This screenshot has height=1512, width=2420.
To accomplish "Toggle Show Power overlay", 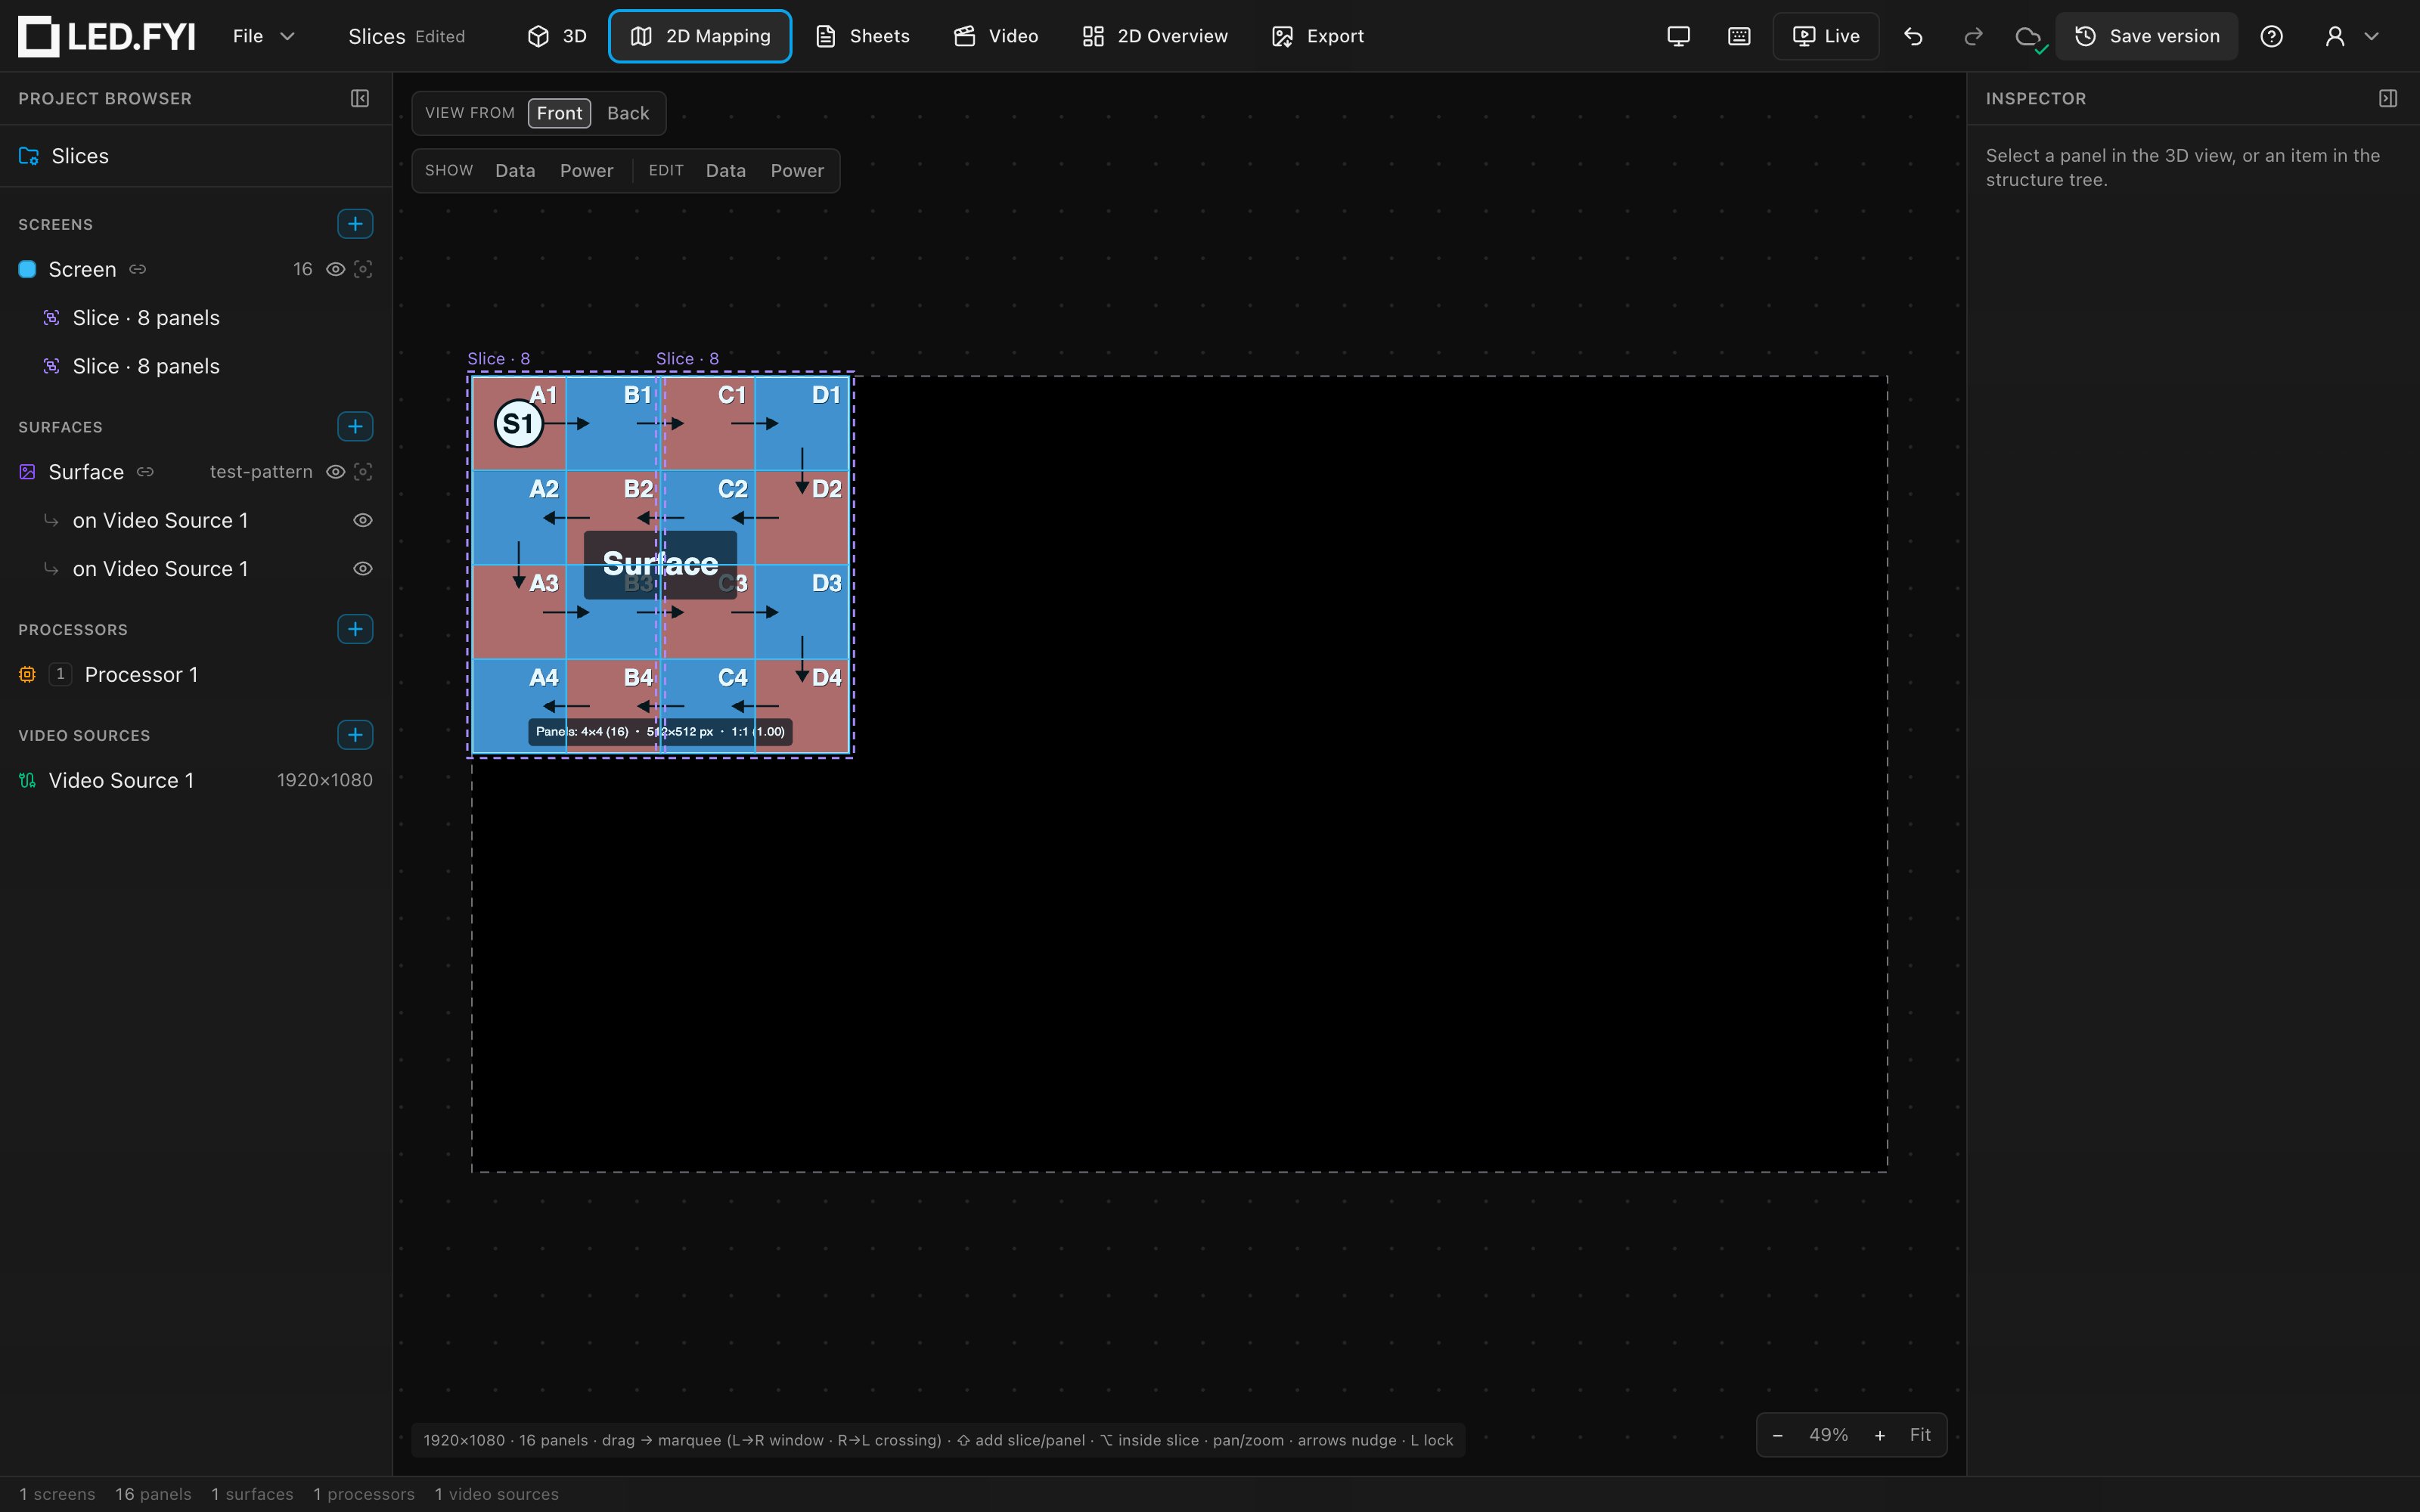I will 586,171.
